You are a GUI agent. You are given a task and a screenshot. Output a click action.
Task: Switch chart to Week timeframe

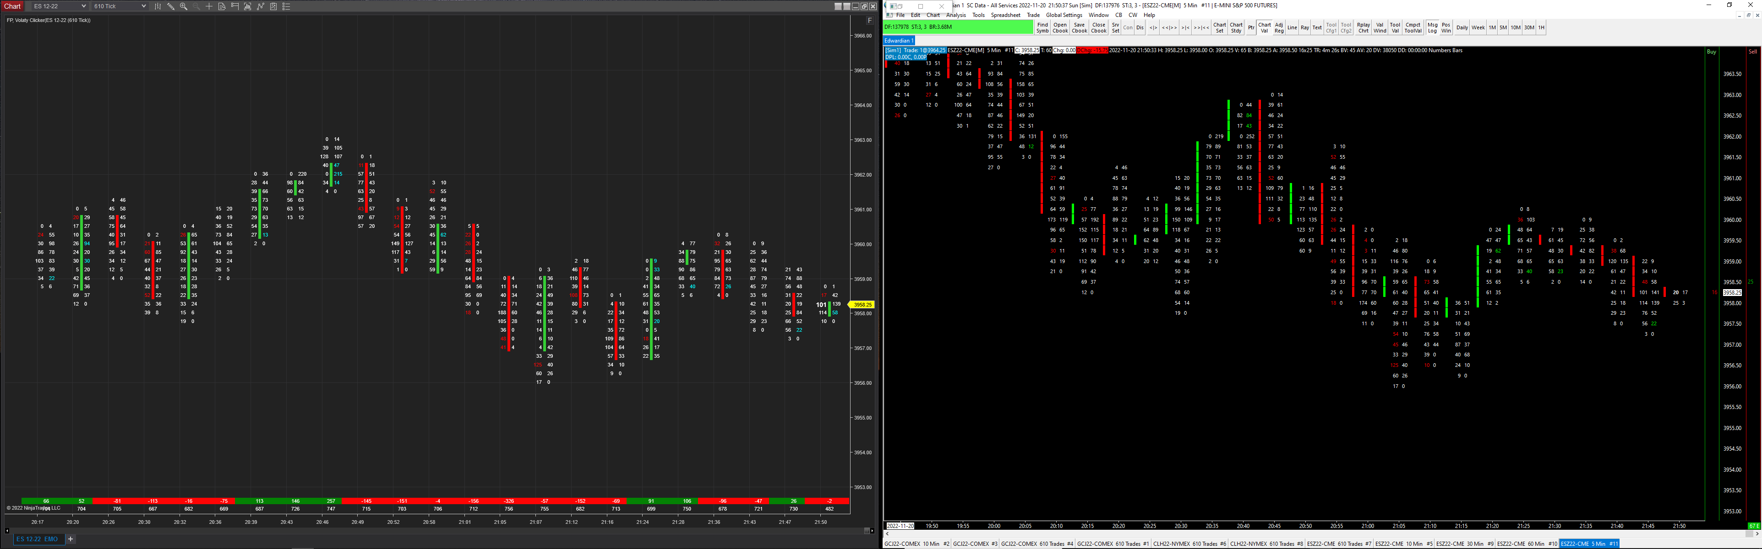pos(1478,27)
